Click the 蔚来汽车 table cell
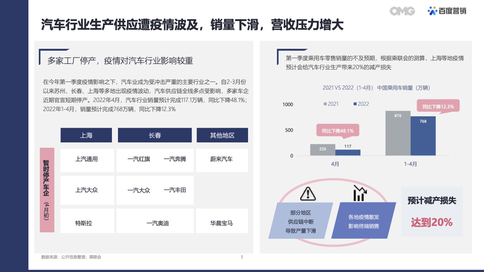The width and height of the screenshot is (484, 272). click(222, 159)
